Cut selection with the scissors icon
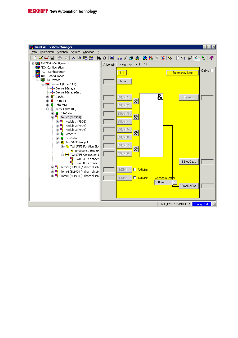 click(x=73, y=58)
